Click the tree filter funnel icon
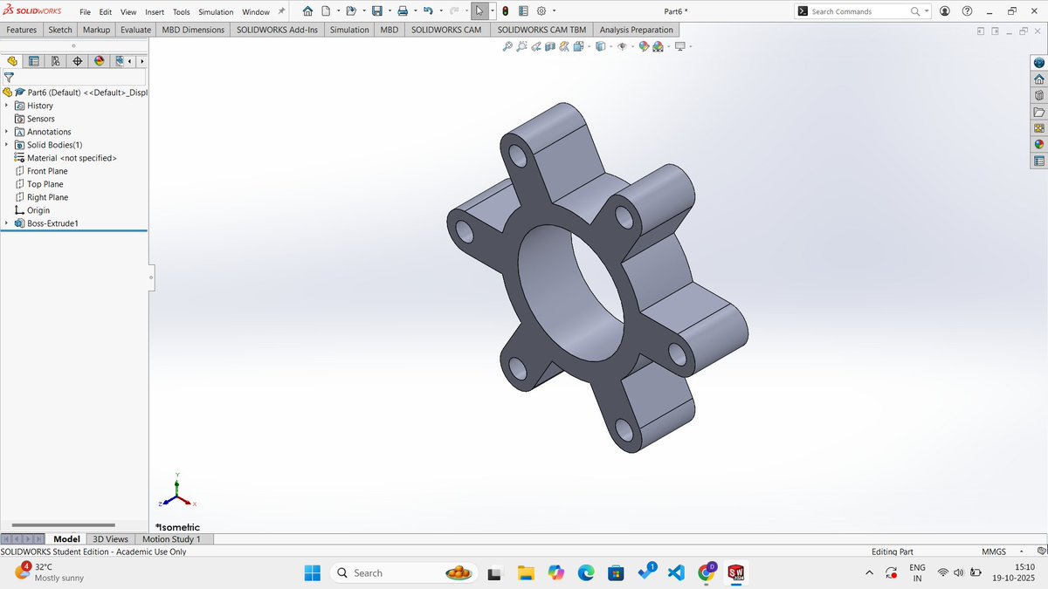Screen dimensions: 1048x589 9,77
